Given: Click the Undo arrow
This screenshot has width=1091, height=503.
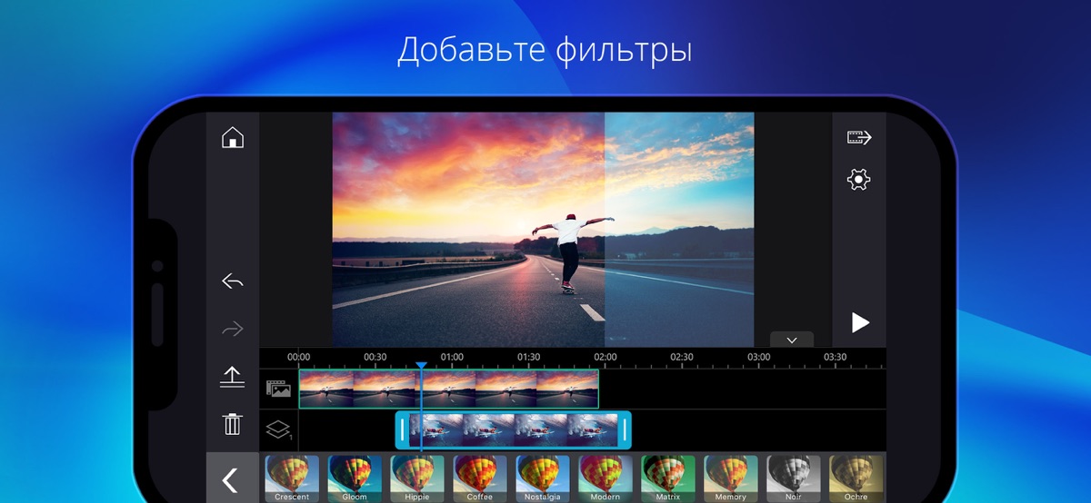Looking at the screenshot, I should click(x=233, y=281).
